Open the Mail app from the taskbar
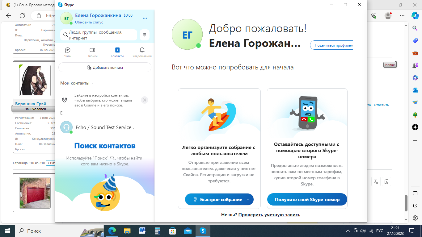The height and width of the screenshot is (237, 422). pyautogui.click(x=188, y=231)
